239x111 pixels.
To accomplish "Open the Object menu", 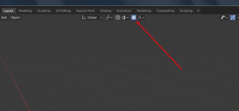I will [16, 17].
